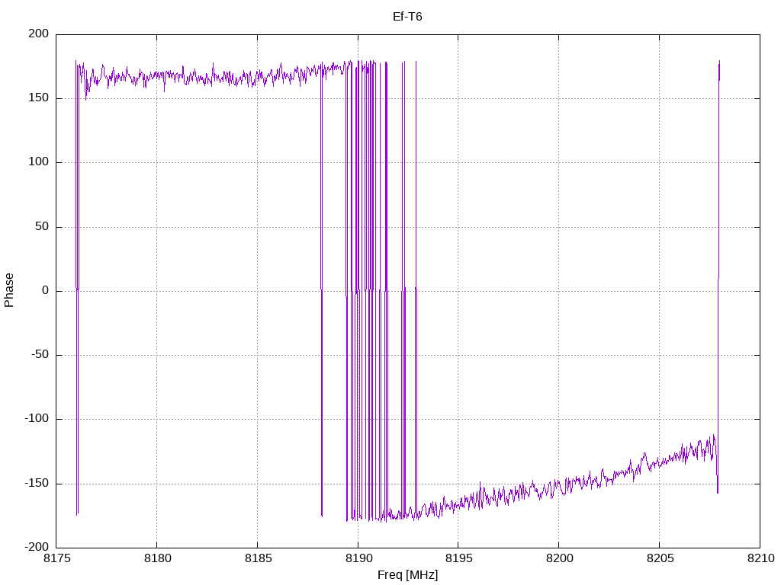Click x-axis tick label 8190

click(x=358, y=558)
